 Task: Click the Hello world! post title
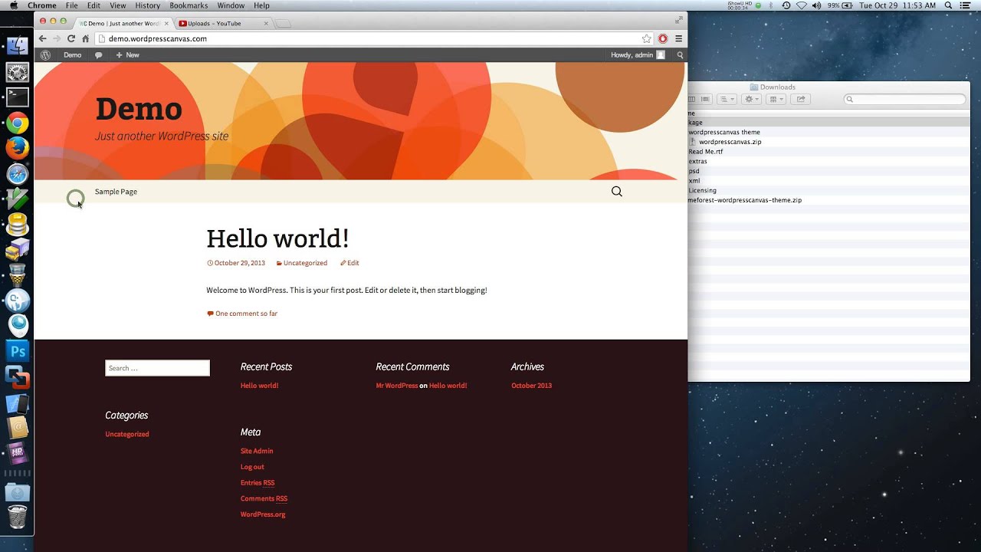pos(277,238)
